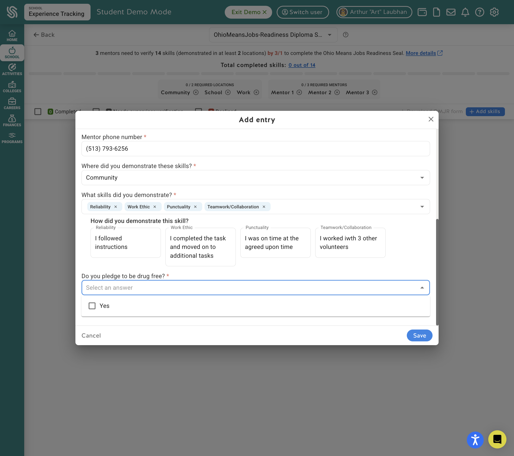The width and height of the screenshot is (514, 456).
Task: Click the help icon beside the diploma dropdown
Action: [x=346, y=35]
